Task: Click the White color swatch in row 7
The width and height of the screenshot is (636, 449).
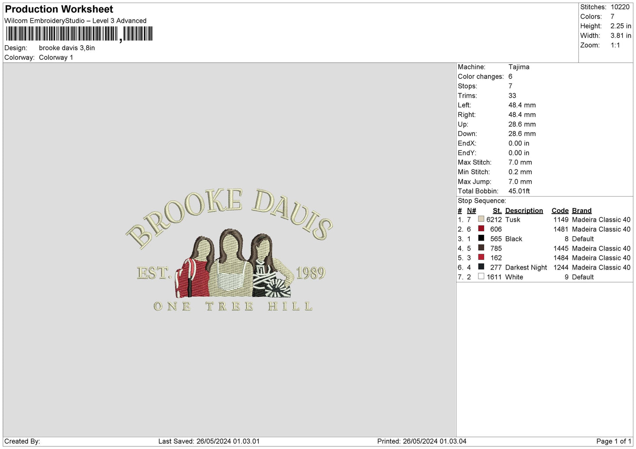Action: (481, 277)
